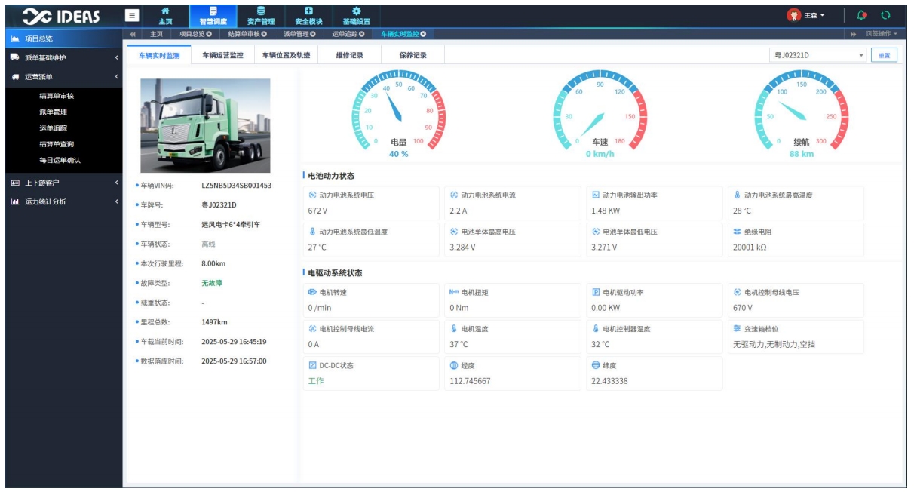Switch to the 车辆运营监控 sub-tab
This screenshot has width=914, height=492.
222,55
